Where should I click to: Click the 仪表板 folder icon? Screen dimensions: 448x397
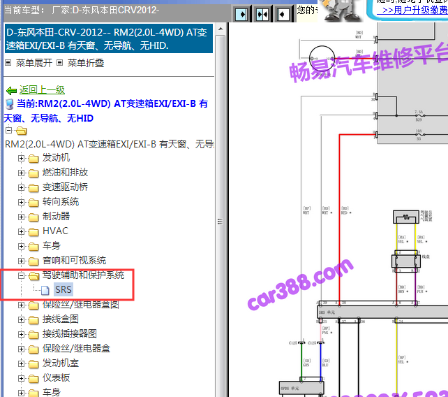click(33, 378)
